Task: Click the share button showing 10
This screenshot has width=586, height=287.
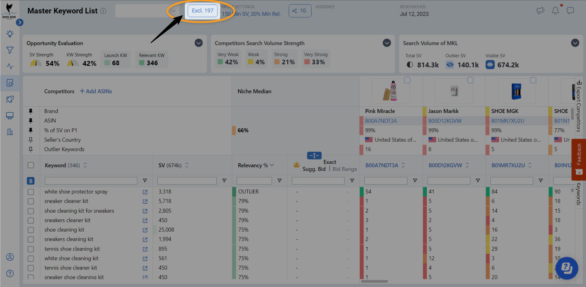Action: 300,11
